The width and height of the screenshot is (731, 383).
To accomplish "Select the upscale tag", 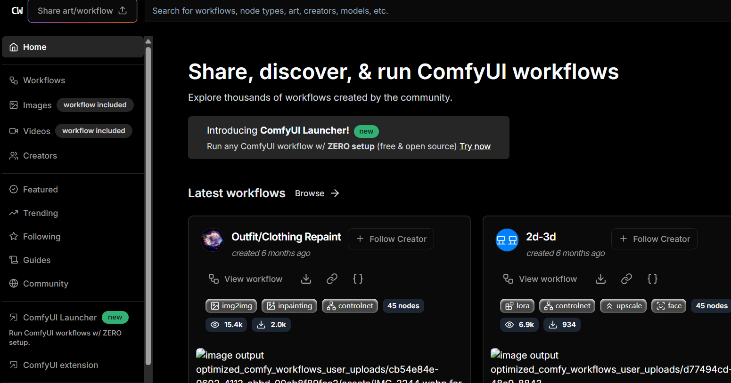I will (624, 306).
